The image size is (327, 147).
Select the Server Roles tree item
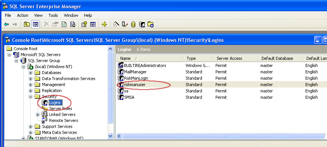(x=60, y=108)
